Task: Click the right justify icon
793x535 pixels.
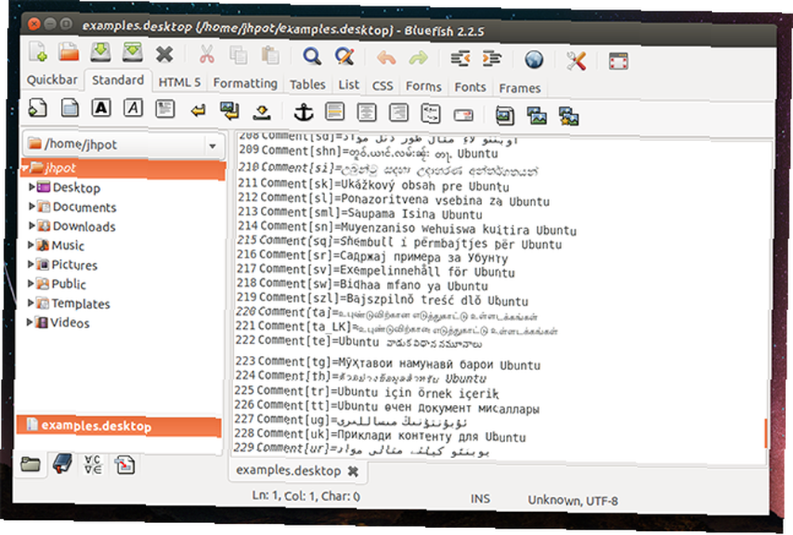Action: pos(399,113)
